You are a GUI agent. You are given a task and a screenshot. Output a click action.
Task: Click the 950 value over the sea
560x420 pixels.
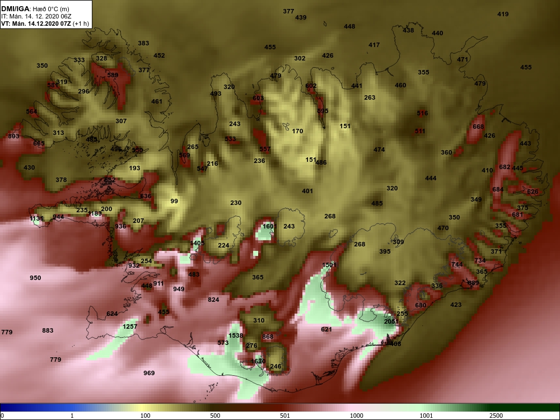[35, 278]
